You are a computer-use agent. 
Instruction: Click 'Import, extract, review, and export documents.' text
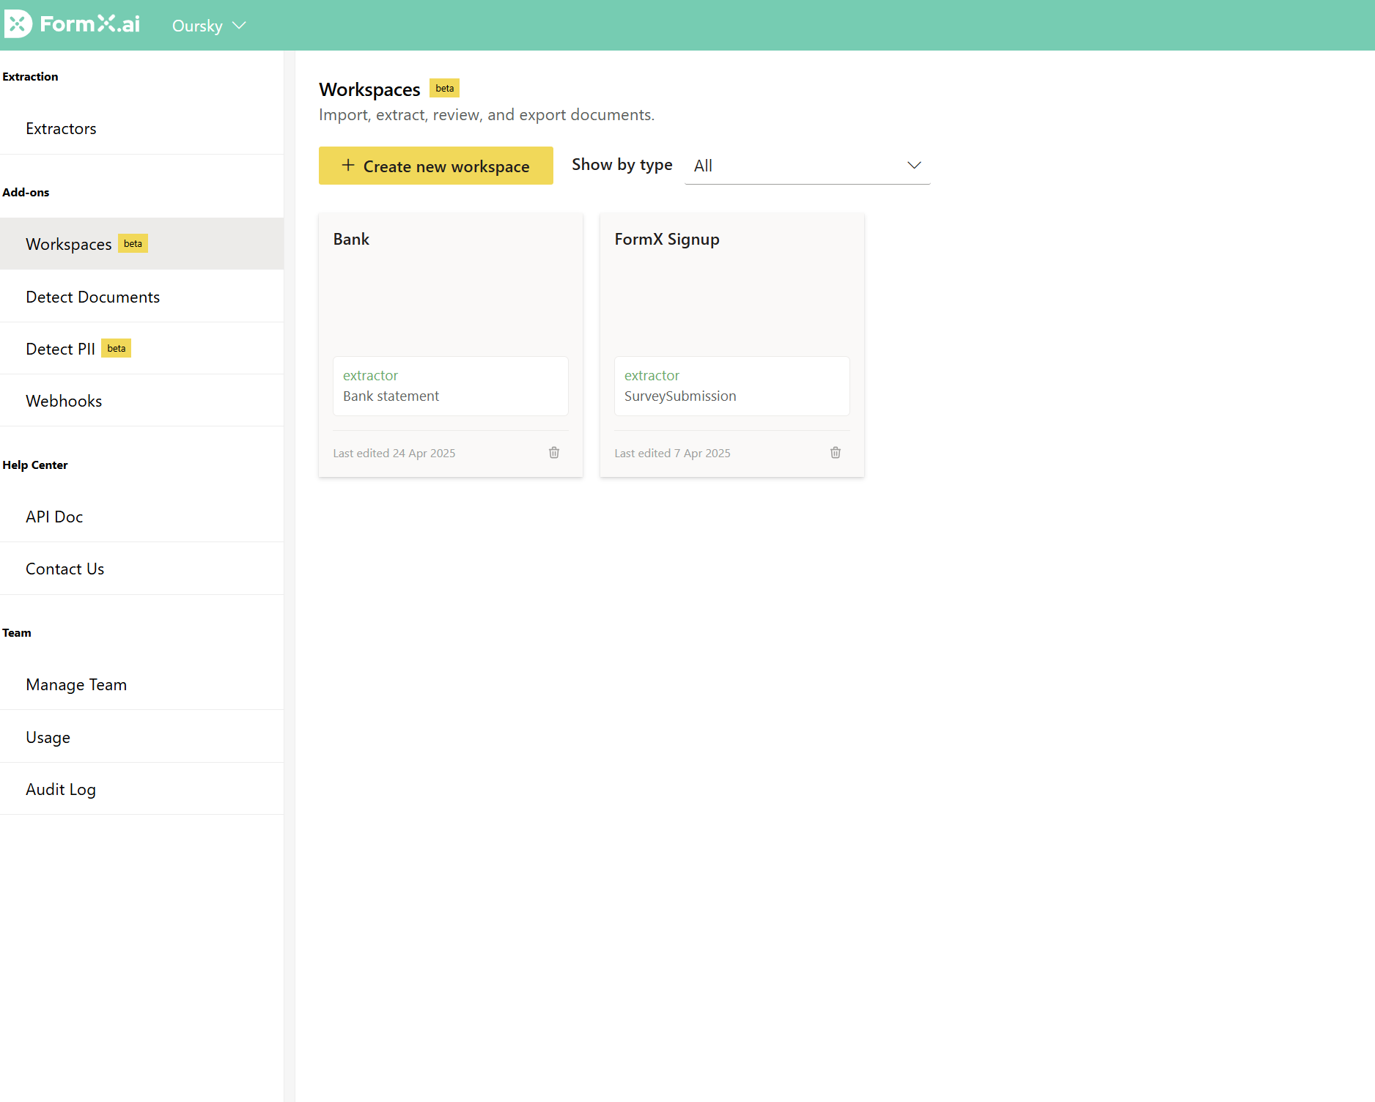click(x=487, y=115)
